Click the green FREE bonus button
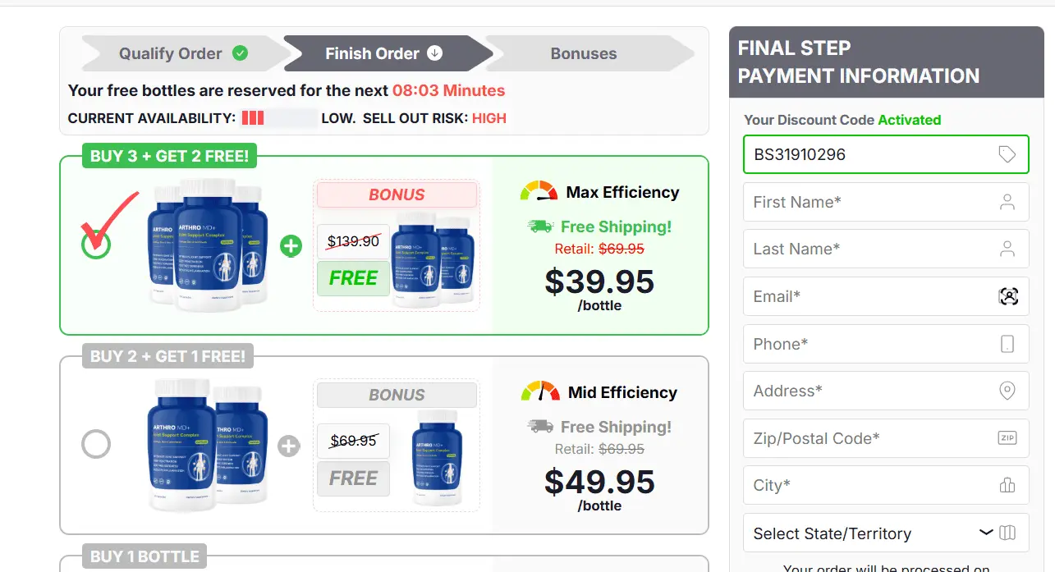Screen dimensions: 1055x572 pos(353,278)
